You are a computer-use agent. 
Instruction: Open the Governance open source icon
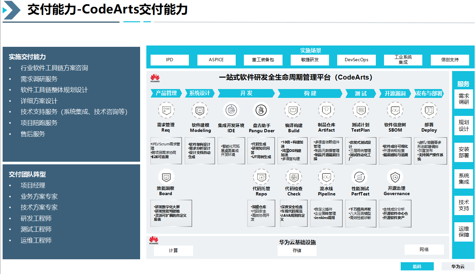(x=395, y=177)
